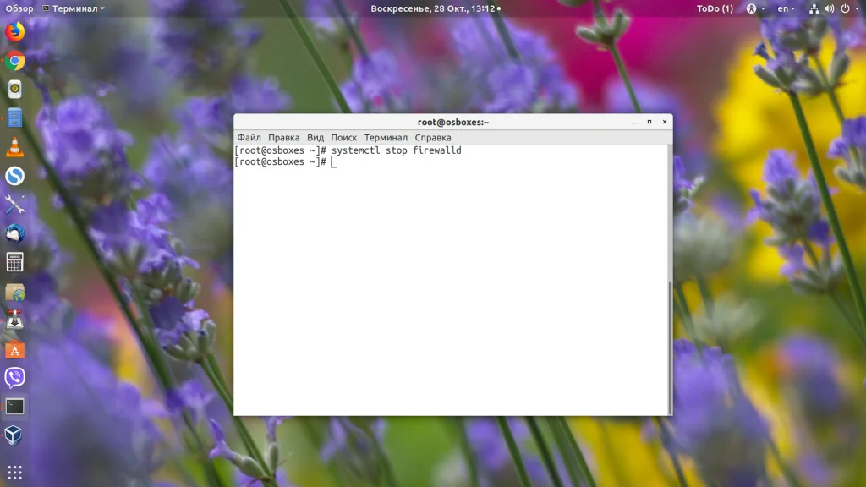This screenshot has height=487, width=866.
Task: Click the date and time clock
Action: pos(436,8)
